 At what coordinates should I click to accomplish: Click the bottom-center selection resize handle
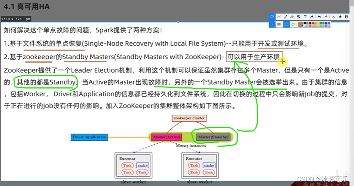(178, 181)
